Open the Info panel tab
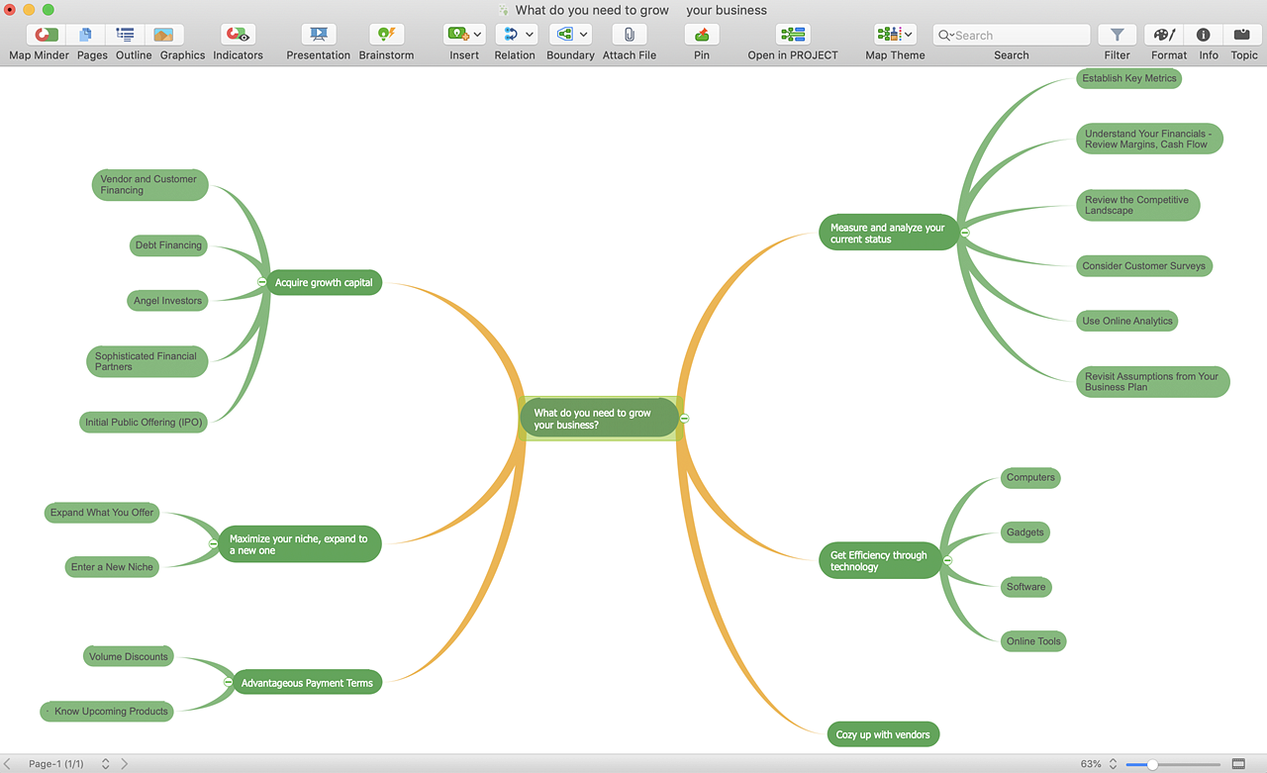The height and width of the screenshot is (773, 1267). coord(1204,35)
